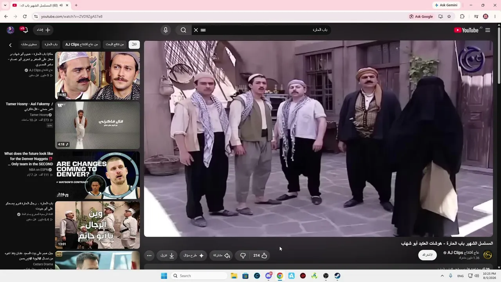Screen dimensions: 501x282
Task: Show hidden system tray icons
Action: click(x=442, y=276)
